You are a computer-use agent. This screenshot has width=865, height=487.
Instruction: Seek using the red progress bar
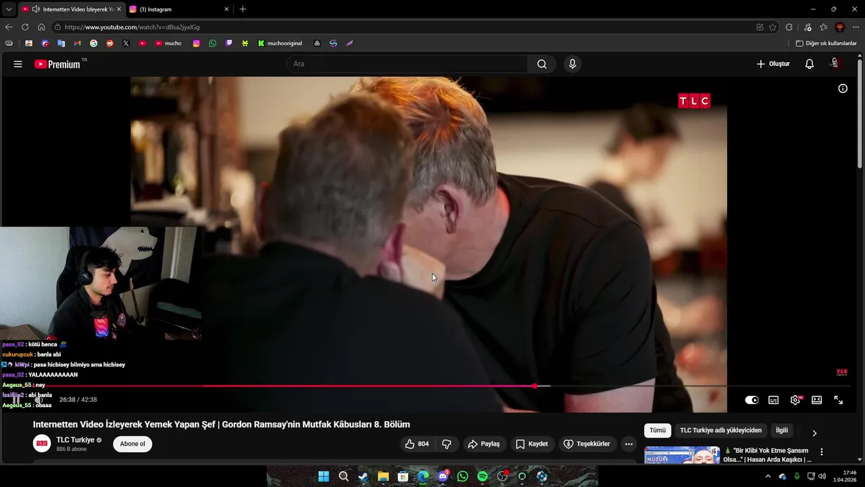pyautogui.click(x=428, y=386)
